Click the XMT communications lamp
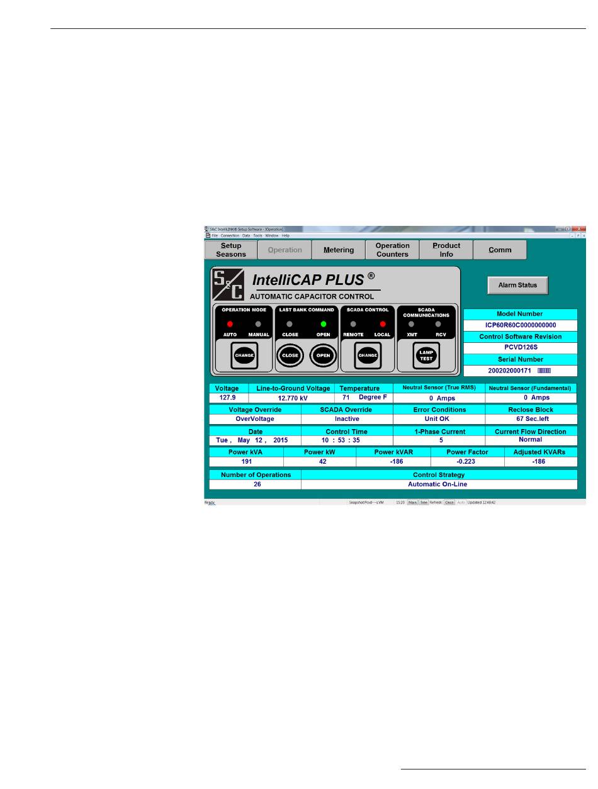This screenshot has width=598, height=789. [411, 324]
